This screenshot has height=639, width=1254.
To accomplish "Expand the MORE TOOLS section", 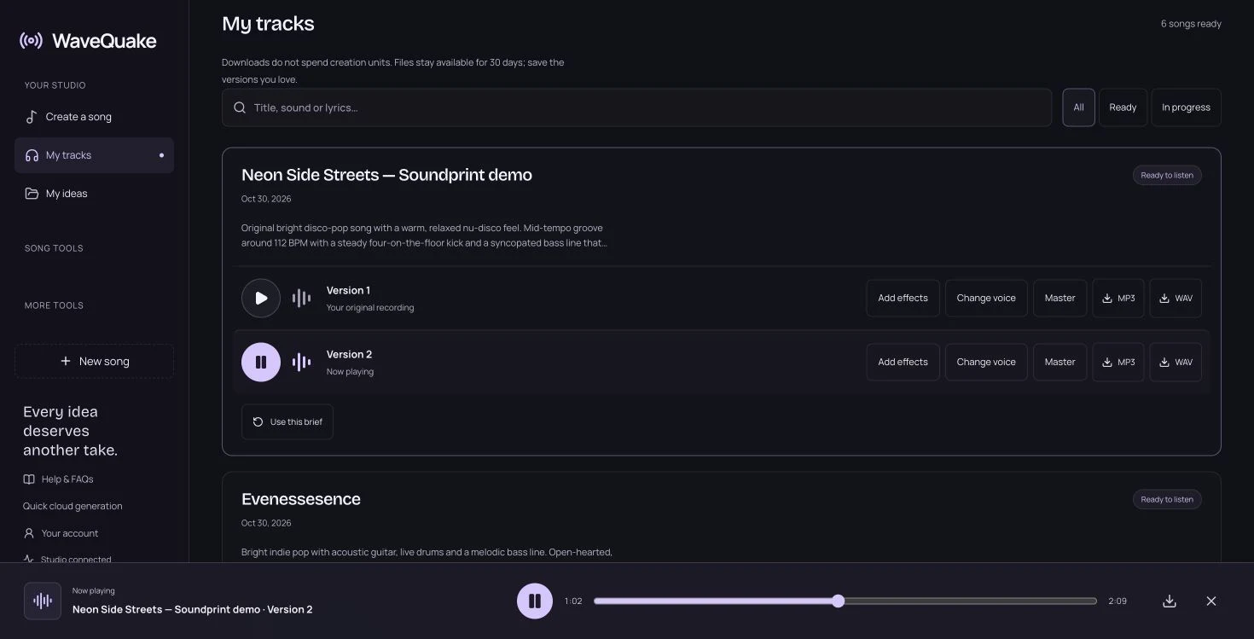I will pos(54,305).
